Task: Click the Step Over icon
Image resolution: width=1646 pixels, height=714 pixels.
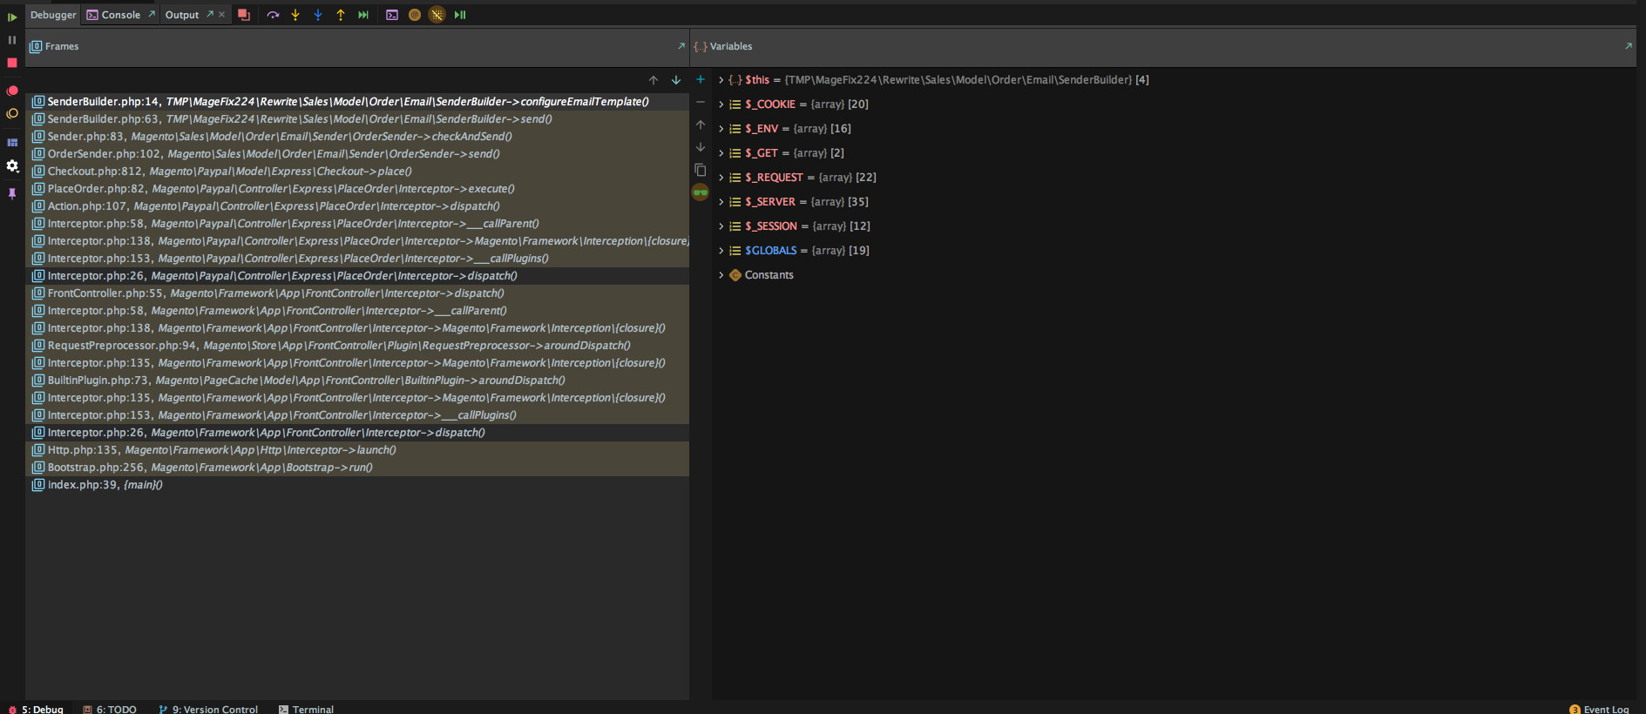Action: pos(273,15)
